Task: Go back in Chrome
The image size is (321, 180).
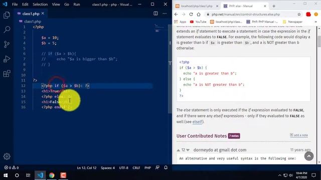Action: click(x=176, y=14)
